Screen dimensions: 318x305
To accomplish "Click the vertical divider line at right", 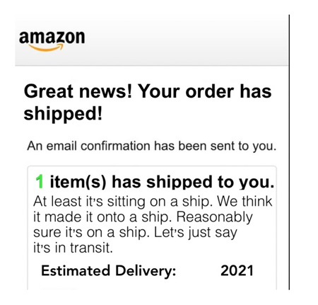I will click(289, 152).
